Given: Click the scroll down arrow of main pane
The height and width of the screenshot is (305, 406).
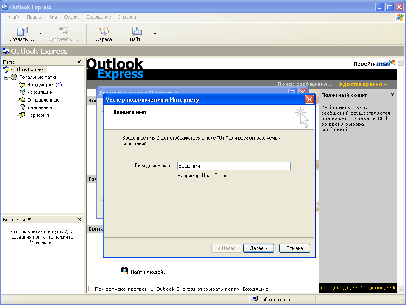Looking at the screenshot, I should pos(400,289).
